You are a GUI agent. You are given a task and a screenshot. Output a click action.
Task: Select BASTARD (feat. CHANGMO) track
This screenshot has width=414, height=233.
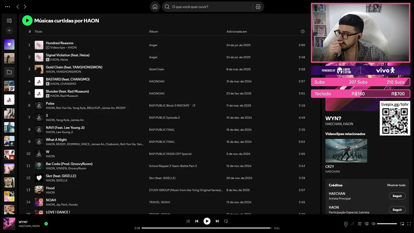point(68,79)
